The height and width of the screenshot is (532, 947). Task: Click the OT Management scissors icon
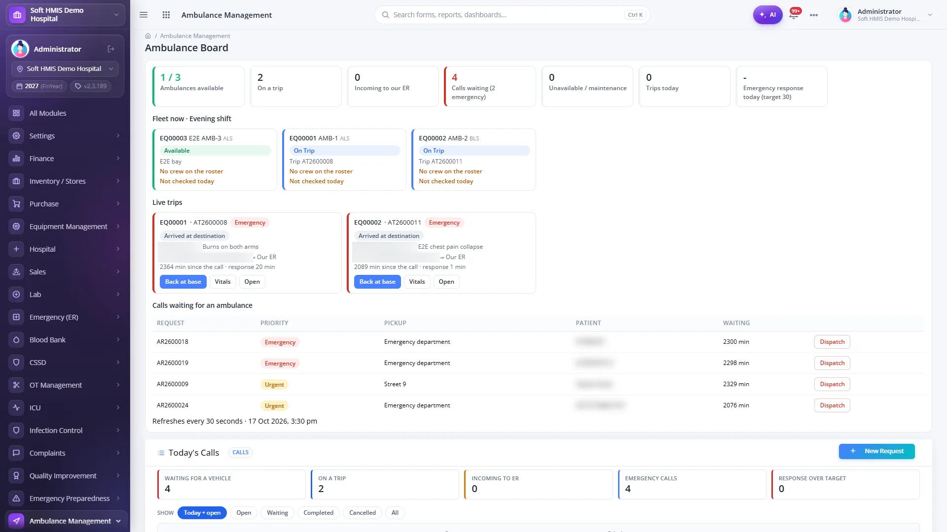[x=16, y=385]
